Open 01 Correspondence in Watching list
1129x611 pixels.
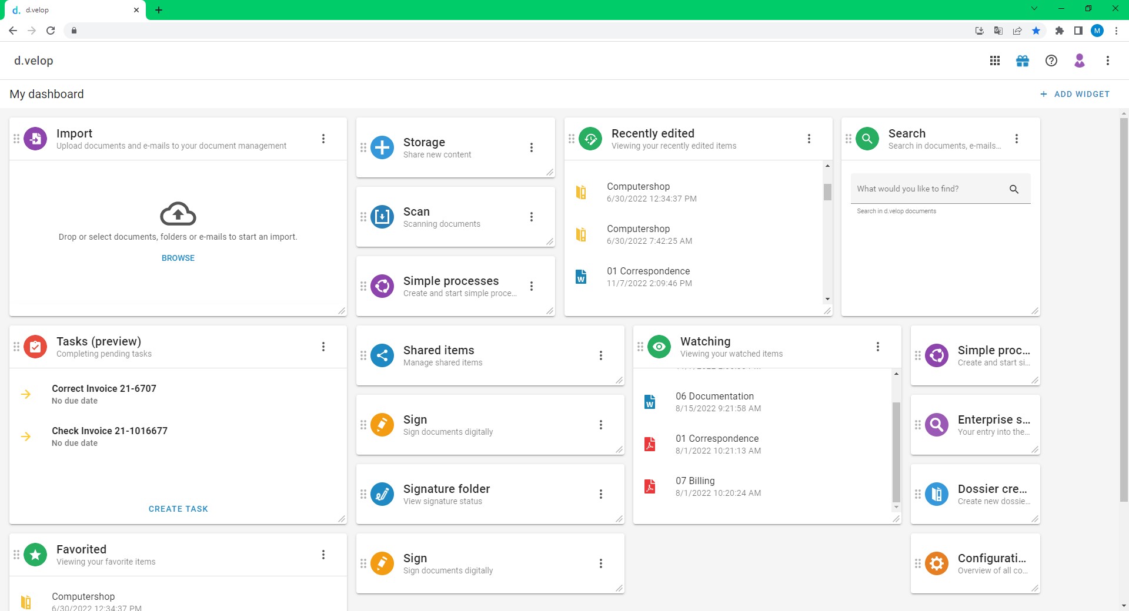click(x=763, y=444)
